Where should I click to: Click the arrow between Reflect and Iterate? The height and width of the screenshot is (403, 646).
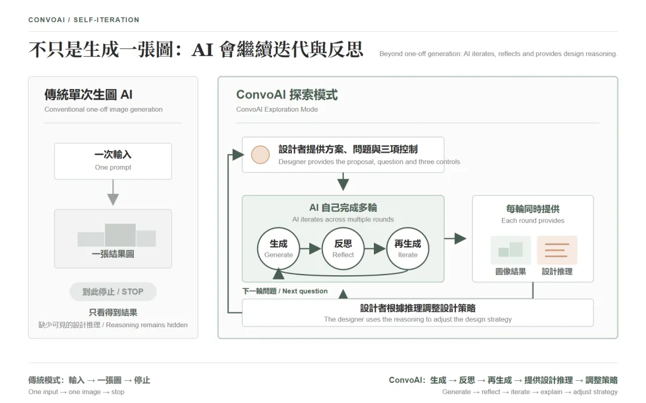(375, 248)
